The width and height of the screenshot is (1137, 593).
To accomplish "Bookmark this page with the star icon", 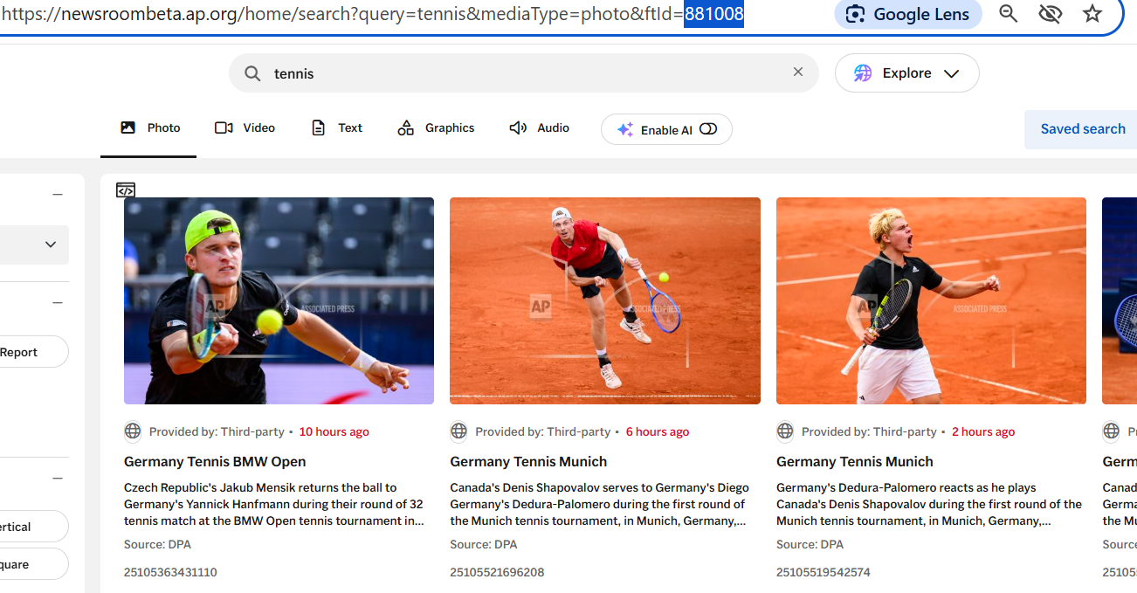I will [1092, 14].
